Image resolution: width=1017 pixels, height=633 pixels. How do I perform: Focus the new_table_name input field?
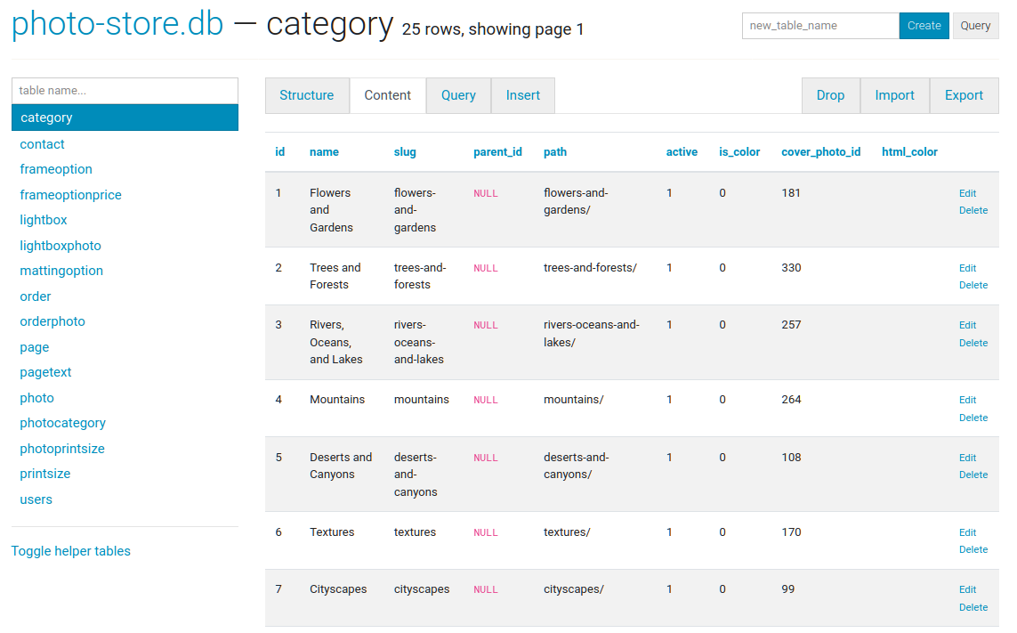[x=819, y=26]
